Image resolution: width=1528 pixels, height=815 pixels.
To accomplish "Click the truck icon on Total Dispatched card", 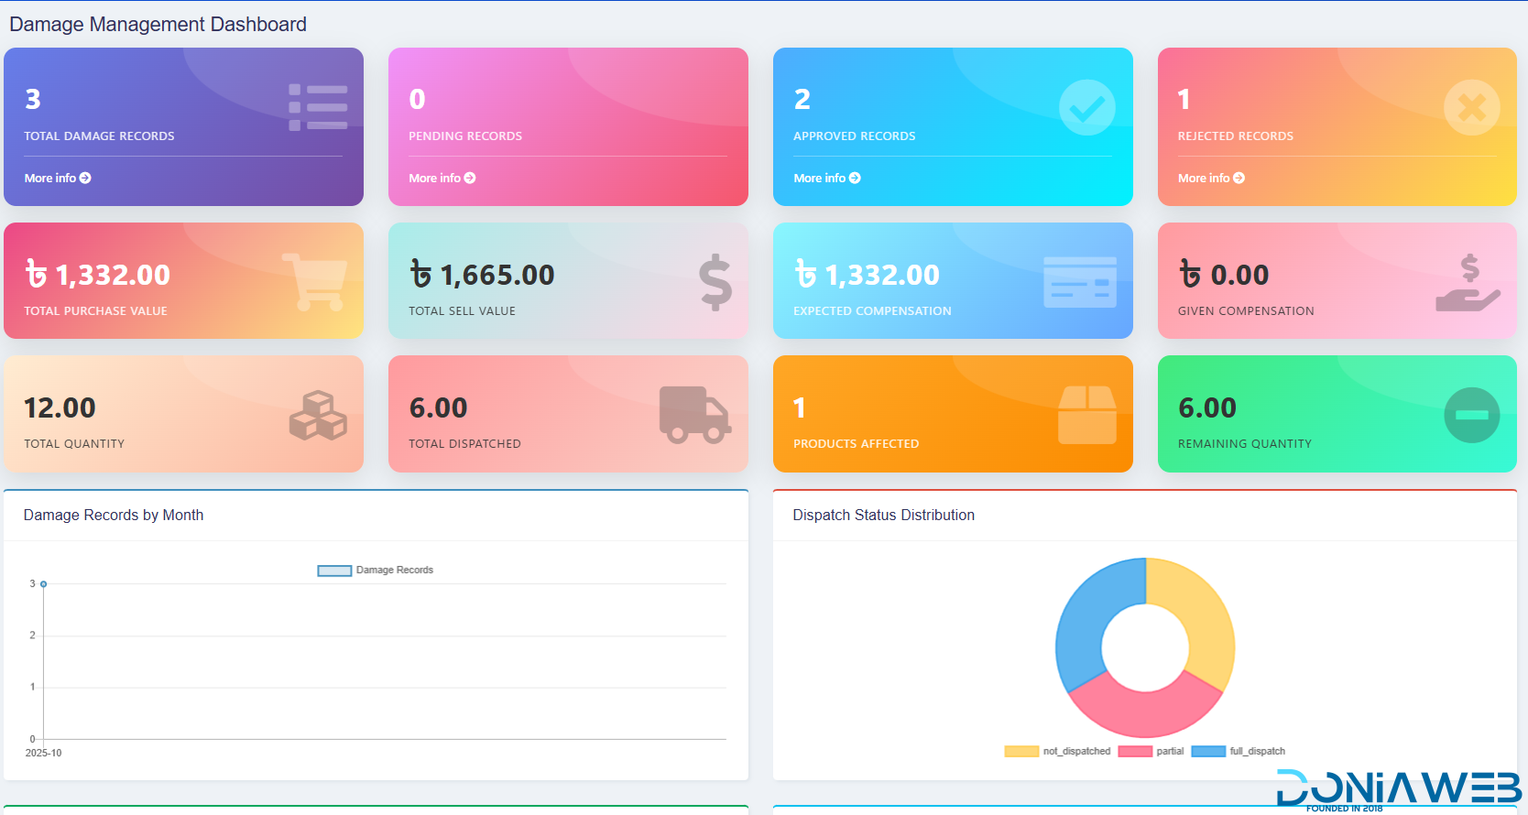I will [x=694, y=415].
